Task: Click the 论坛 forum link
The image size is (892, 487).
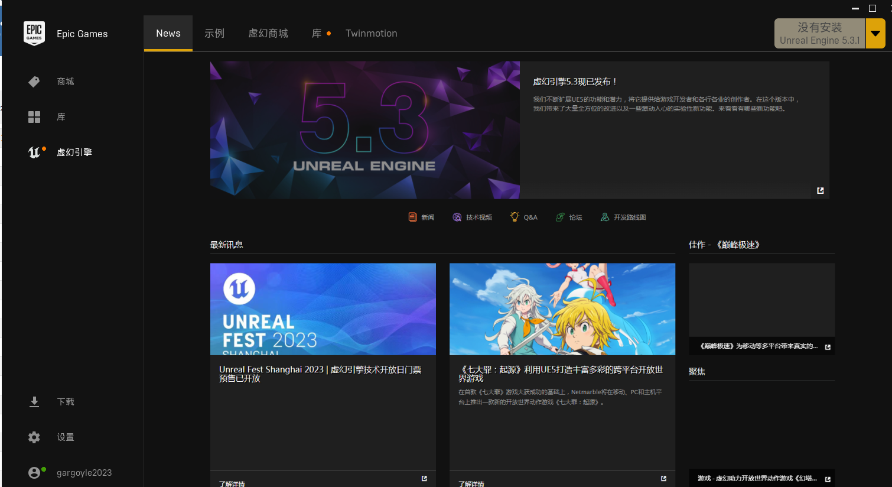Action: click(x=569, y=217)
